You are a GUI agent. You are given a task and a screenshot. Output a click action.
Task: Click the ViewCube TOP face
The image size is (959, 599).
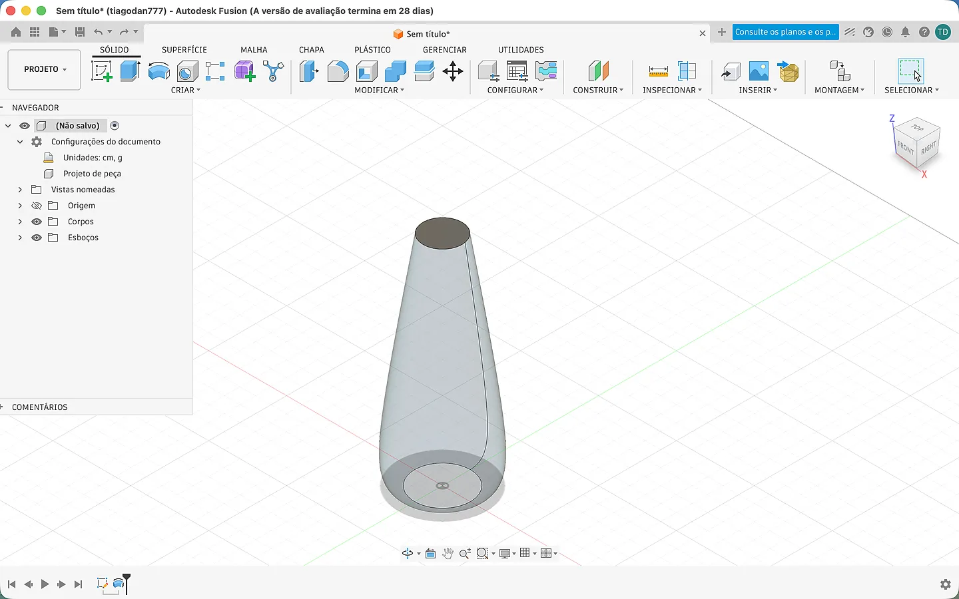tap(918, 127)
